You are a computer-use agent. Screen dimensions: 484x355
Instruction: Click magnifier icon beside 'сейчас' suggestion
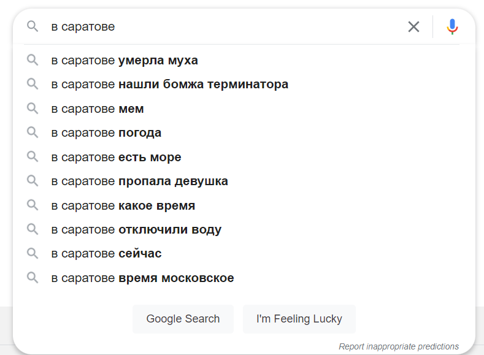(x=33, y=253)
